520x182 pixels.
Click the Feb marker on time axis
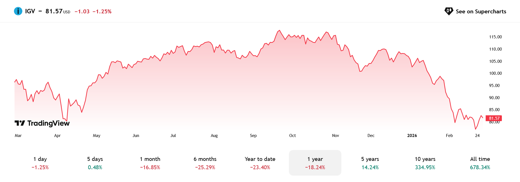coord(449,136)
